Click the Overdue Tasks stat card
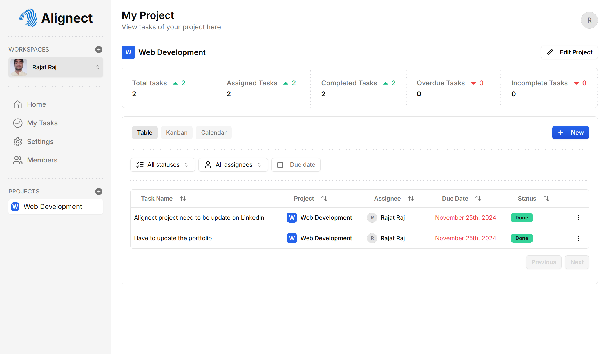The image size is (608, 354). coord(454,88)
